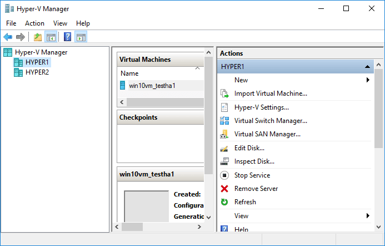385x246 pixels.
Task: Open the View menu in menu bar
Action: (x=60, y=23)
